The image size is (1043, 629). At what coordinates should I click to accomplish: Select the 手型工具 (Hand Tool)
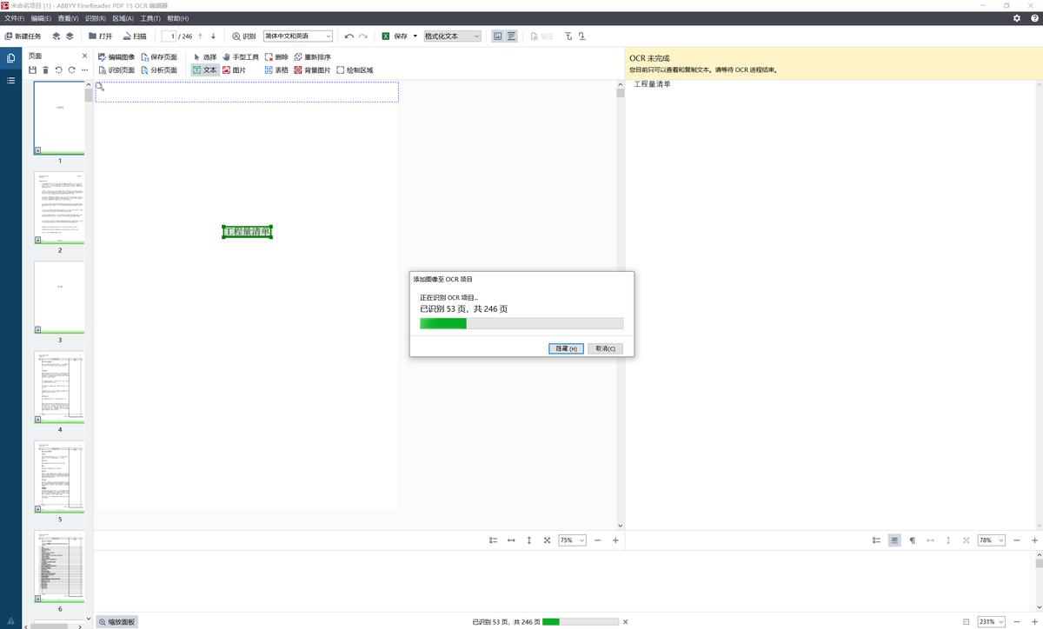coord(241,57)
